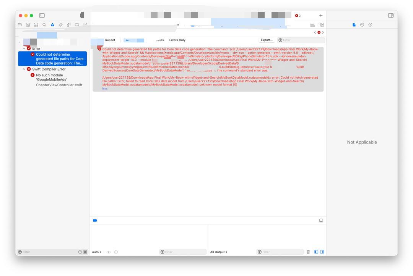Collapse the Swift Compiler Error group
413x276 pixels.
point(24,69)
